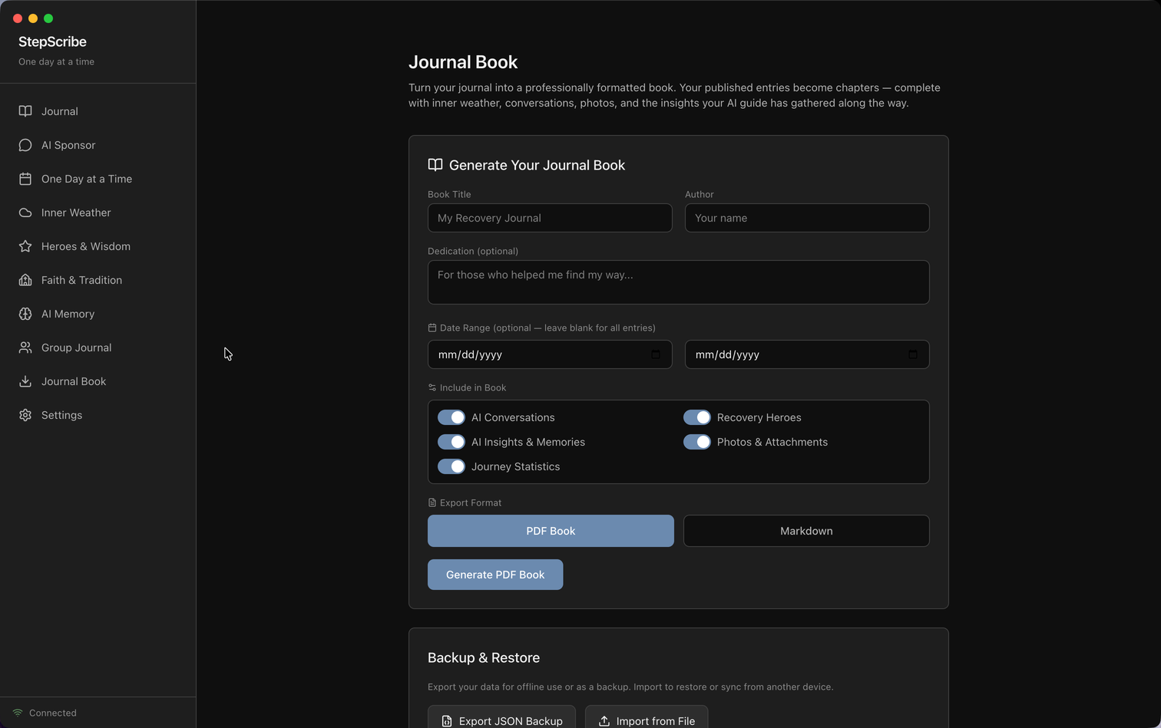Image resolution: width=1161 pixels, height=728 pixels.
Task: Open the end date calendar picker
Action: (912, 354)
